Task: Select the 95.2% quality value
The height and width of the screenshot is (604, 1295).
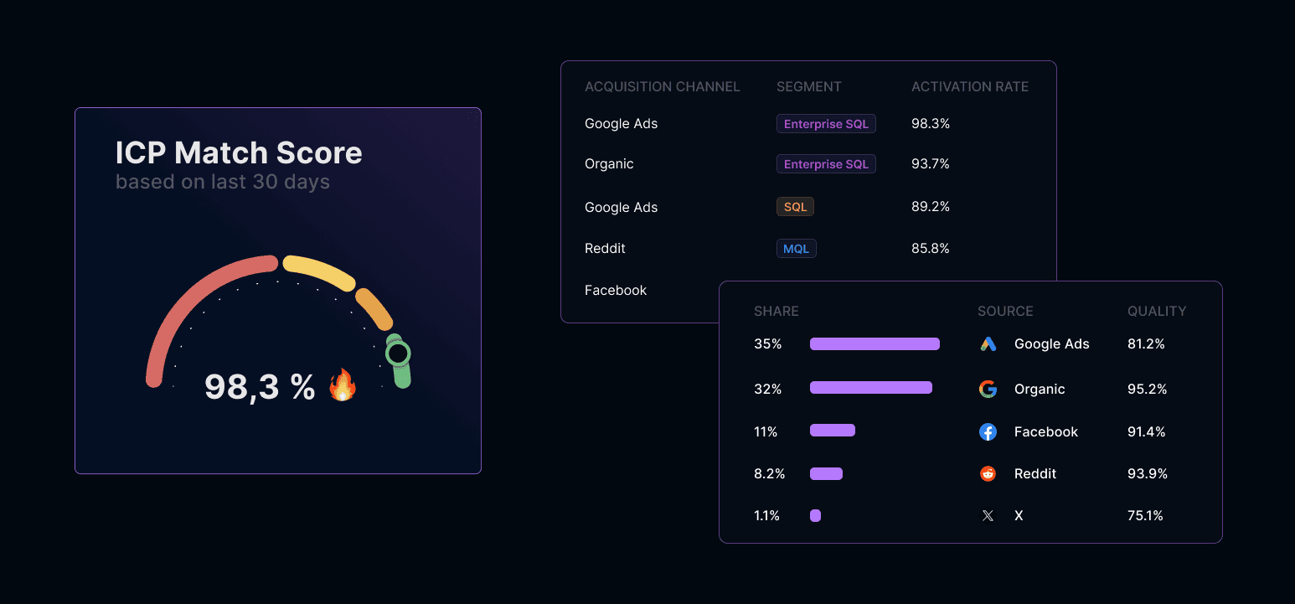Action: pos(1148,390)
